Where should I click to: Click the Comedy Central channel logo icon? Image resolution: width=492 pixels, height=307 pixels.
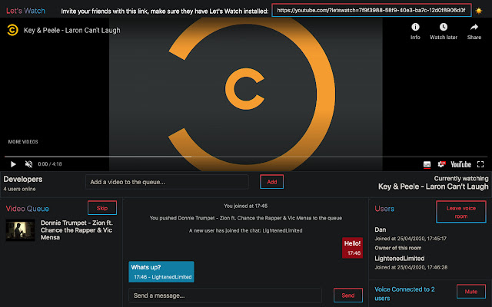pos(12,30)
